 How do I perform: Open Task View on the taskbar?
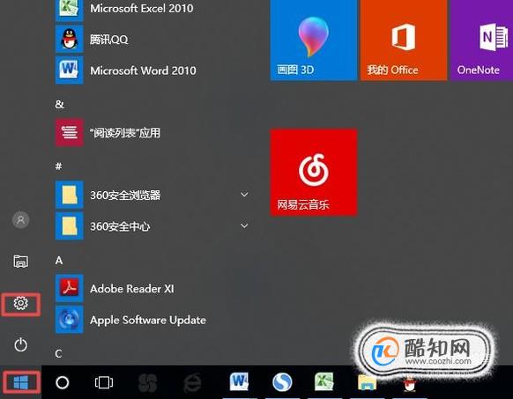tap(104, 382)
